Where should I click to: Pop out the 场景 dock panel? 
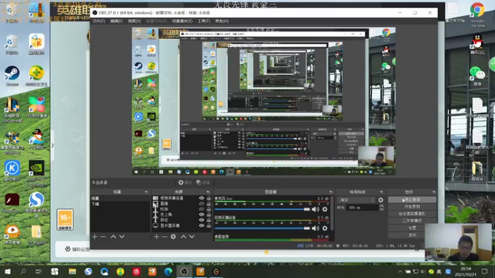(146, 192)
